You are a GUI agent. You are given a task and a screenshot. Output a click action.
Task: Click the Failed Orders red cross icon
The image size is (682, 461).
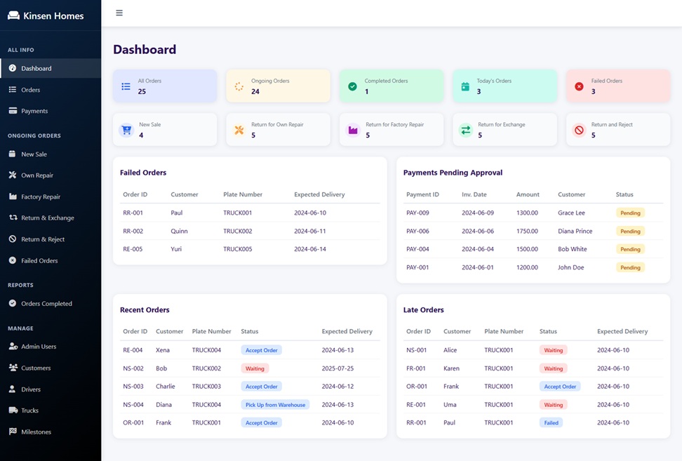(x=579, y=86)
